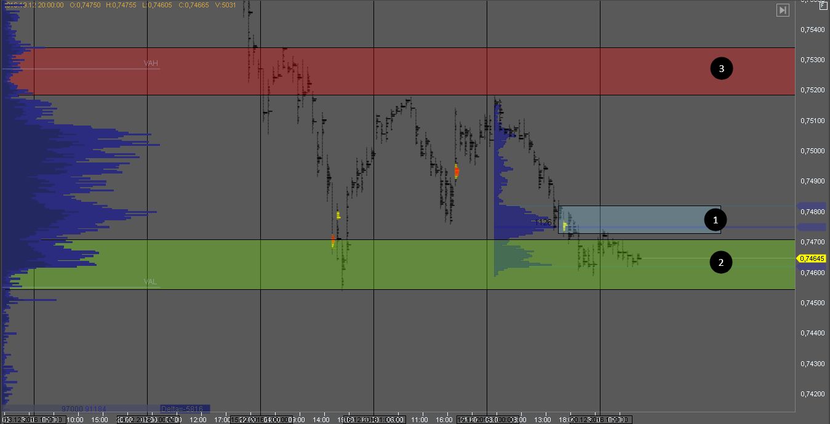Select the red resistance zone rectangle
This screenshot has width=830, height=424.
(431, 71)
